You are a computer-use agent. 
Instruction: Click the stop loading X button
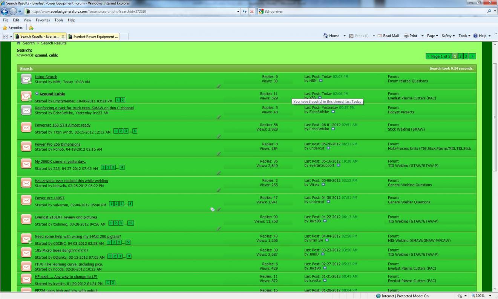[252, 11]
